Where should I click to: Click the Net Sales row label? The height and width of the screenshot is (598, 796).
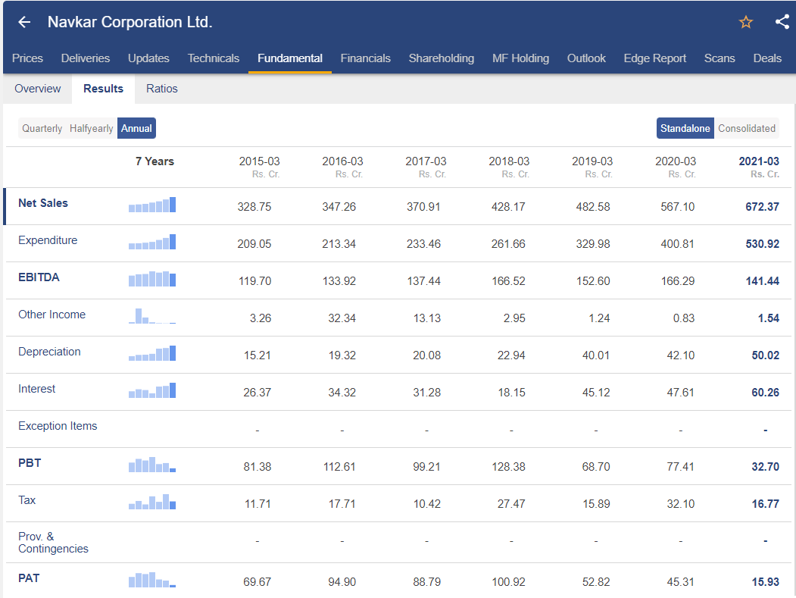pyautogui.click(x=43, y=202)
